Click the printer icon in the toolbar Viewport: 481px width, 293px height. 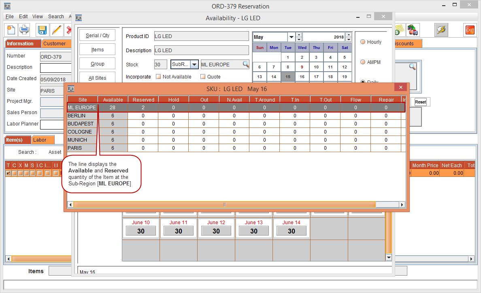pos(24,30)
